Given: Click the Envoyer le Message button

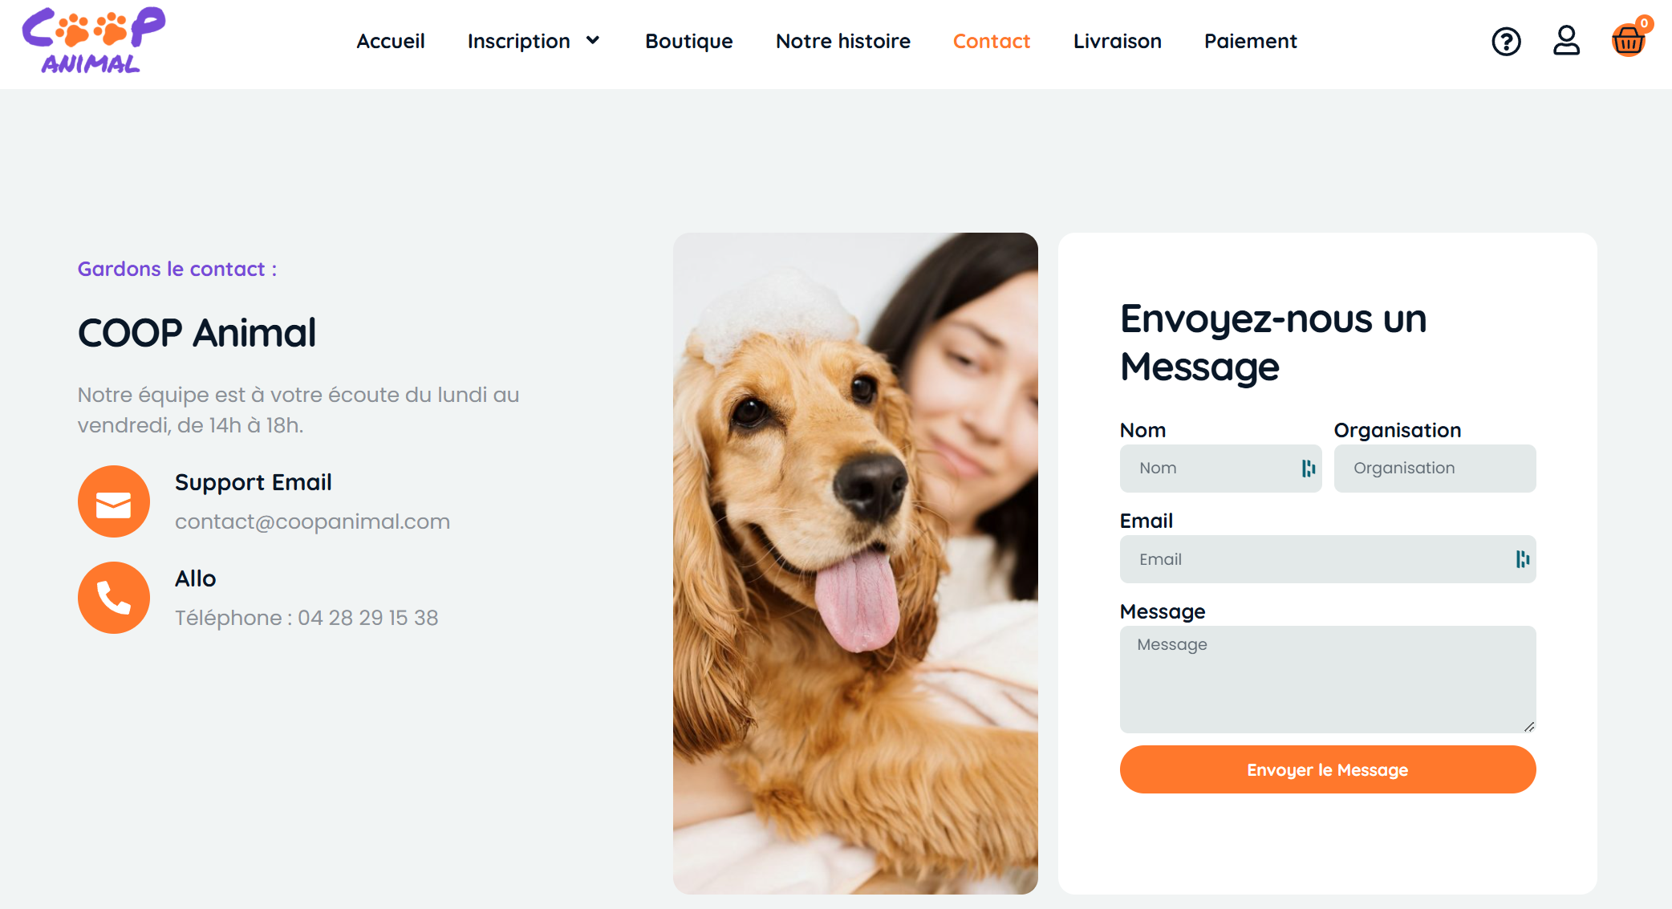Looking at the screenshot, I should point(1328,769).
